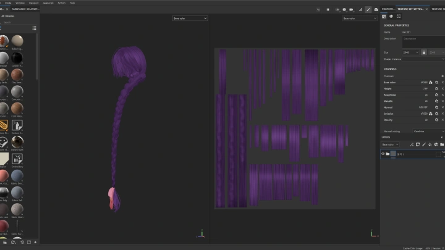Click the asset library vertical scrollbar
Image resolution: width=445 pixels, height=250 pixels.
[37, 57]
